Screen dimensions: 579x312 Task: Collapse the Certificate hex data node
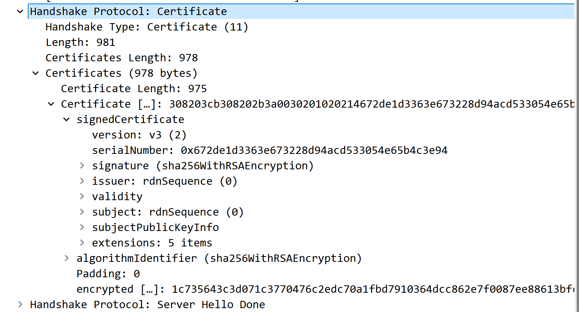[51, 104]
